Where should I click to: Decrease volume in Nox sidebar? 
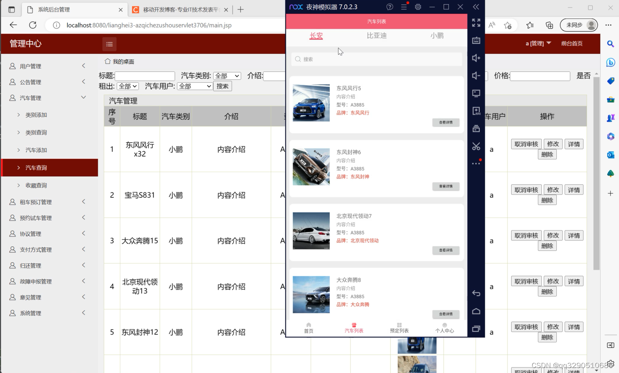click(x=476, y=75)
